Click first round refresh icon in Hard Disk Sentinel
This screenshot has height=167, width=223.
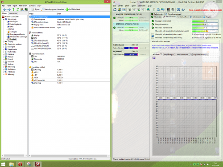(x=115, y=10)
